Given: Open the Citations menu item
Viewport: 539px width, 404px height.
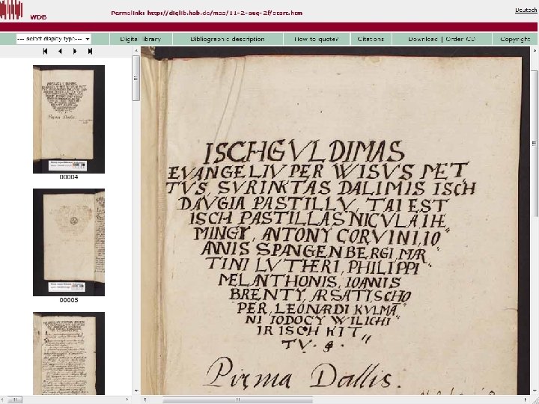Looking at the screenshot, I should [x=371, y=39].
